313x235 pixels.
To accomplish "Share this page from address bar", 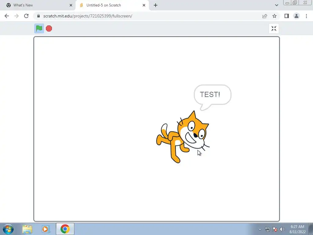I will pos(265,16).
